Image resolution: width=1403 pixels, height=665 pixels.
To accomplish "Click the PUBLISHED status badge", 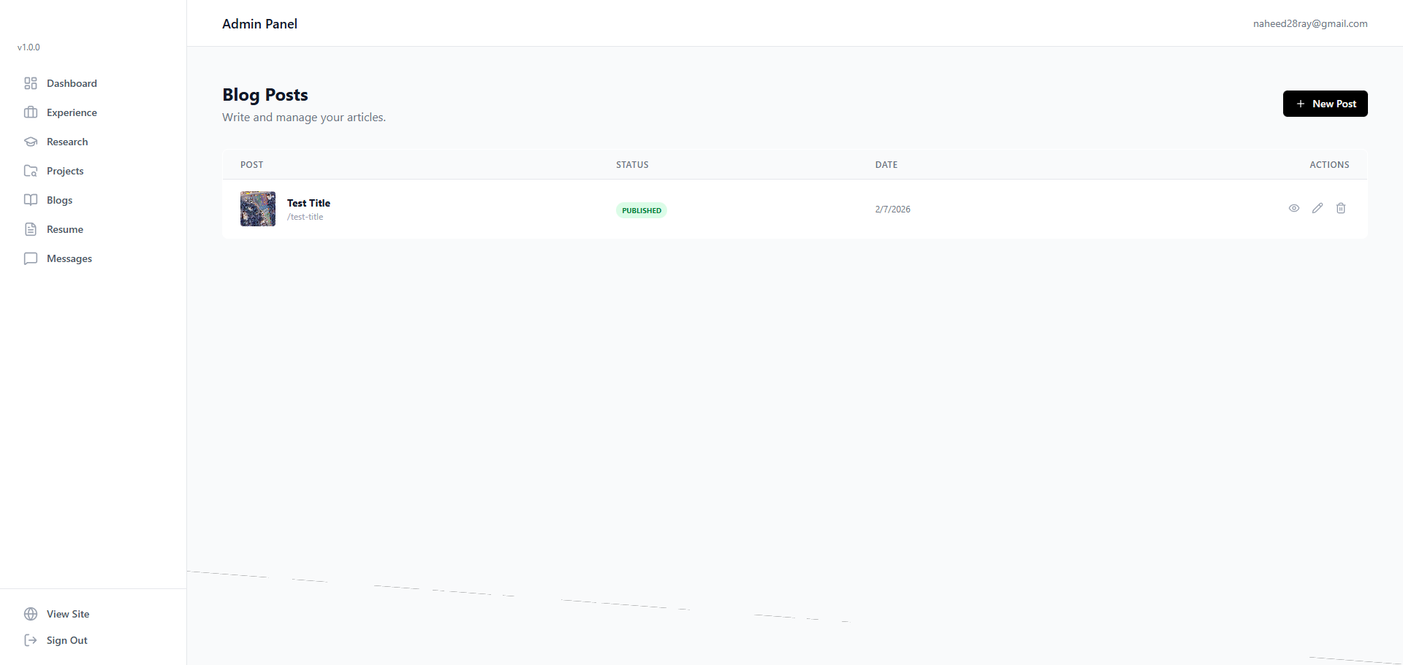I will (x=641, y=210).
